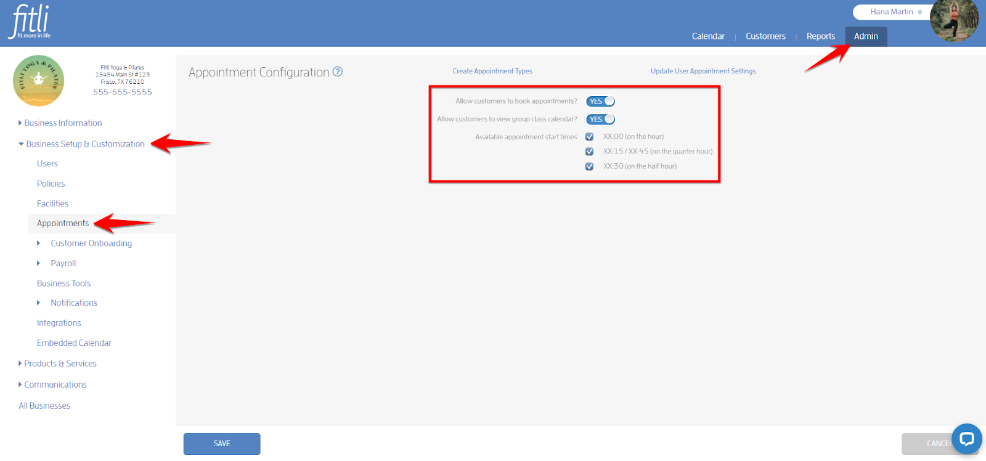986x461 pixels.
Task: Uncheck XX:00 on the hour start time
Action: [590, 137]
